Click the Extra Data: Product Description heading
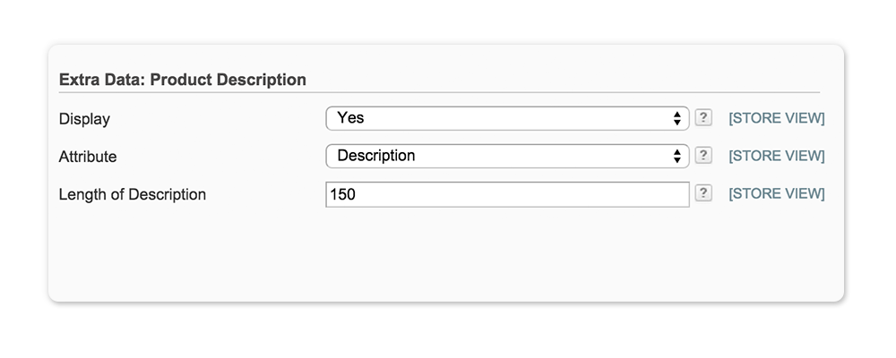This screenshot has height=358, width=896. (183, 80)
